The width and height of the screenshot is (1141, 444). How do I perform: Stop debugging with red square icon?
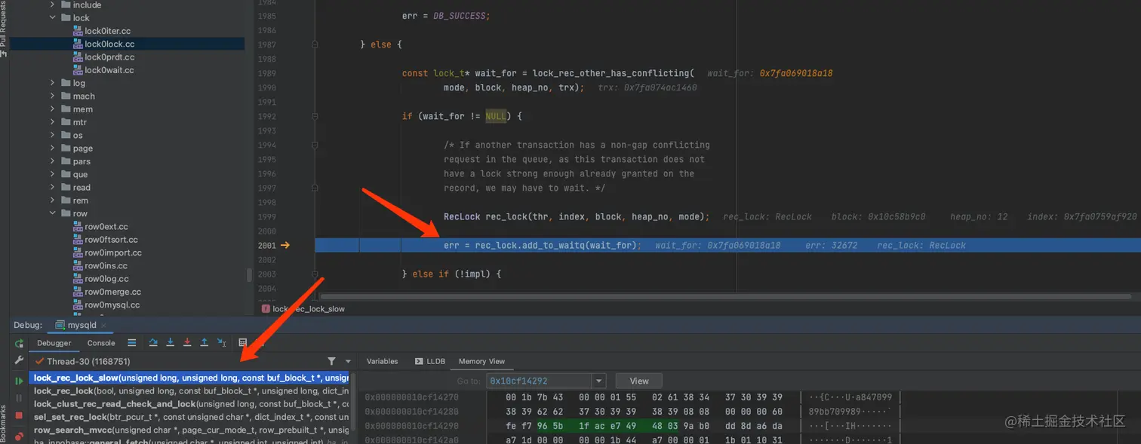tap(19, 415)
